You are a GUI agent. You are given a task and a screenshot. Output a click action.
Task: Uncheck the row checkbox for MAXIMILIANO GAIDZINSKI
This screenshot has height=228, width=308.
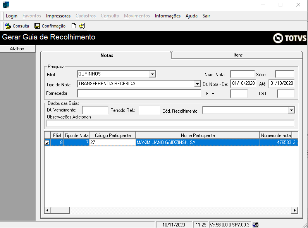coord(47,142)
